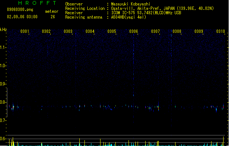
Task: Click the Receiving antenna label
Action: (x=84, y=17)
